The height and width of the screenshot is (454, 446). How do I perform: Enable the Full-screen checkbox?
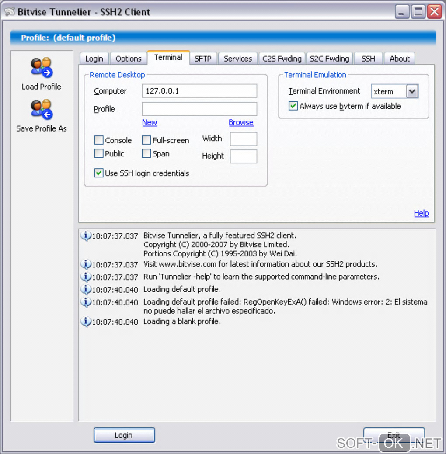pyautogui.click(x=146, y=140)
